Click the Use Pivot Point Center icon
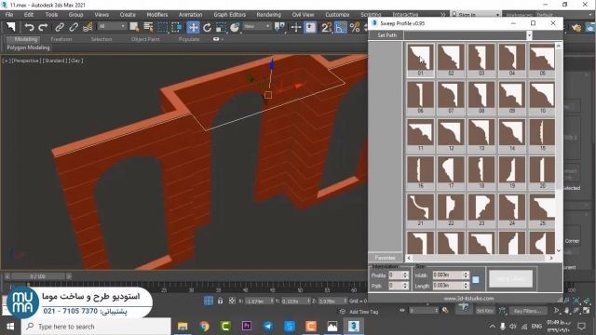 [x=279, y=27]
